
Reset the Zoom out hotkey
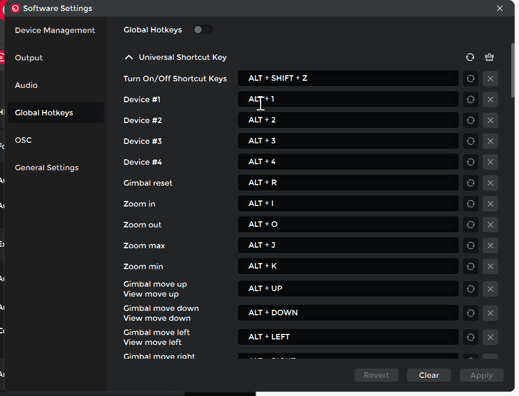tap(470, 225)
